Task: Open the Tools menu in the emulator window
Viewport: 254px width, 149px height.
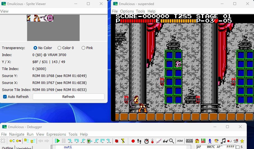Action: [141, 11]
